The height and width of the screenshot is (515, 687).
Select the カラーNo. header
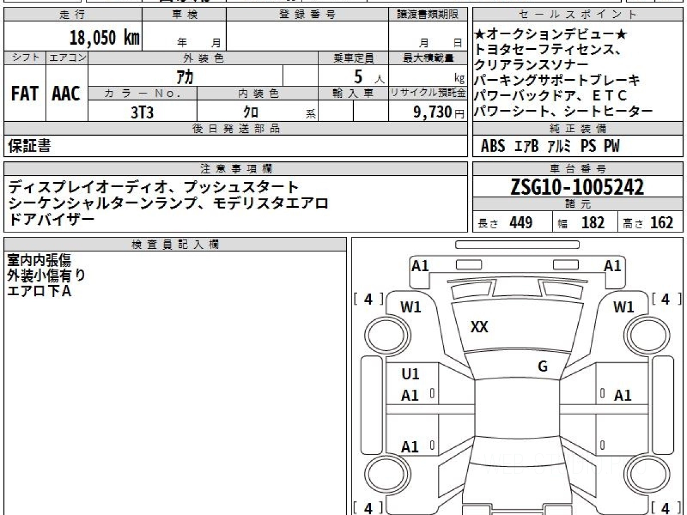point(143,93)
